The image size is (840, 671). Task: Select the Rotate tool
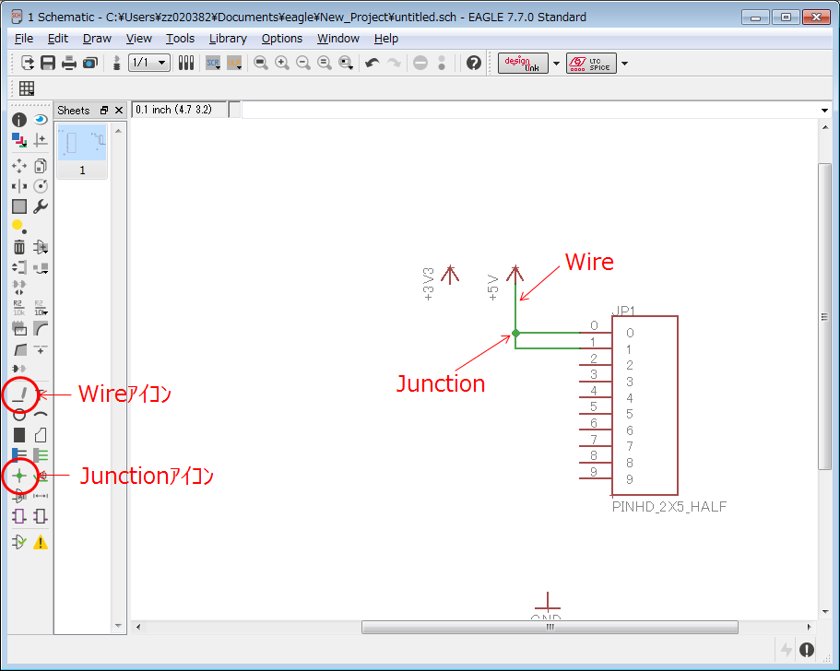tap(41, 186)
